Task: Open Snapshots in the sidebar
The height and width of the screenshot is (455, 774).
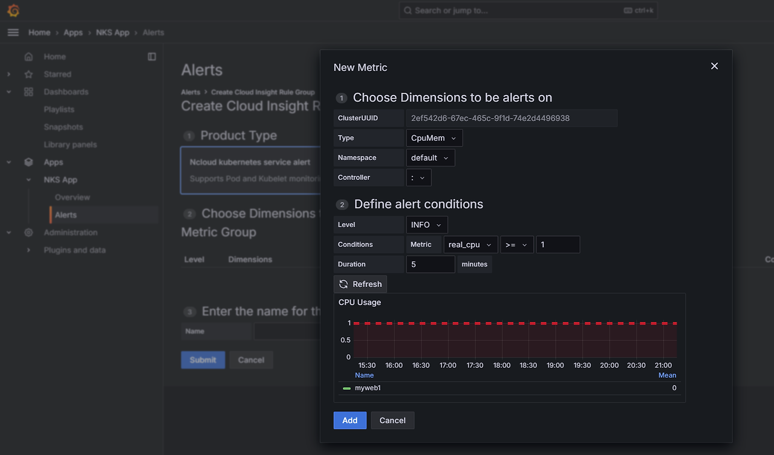Action: pos(63,127)
